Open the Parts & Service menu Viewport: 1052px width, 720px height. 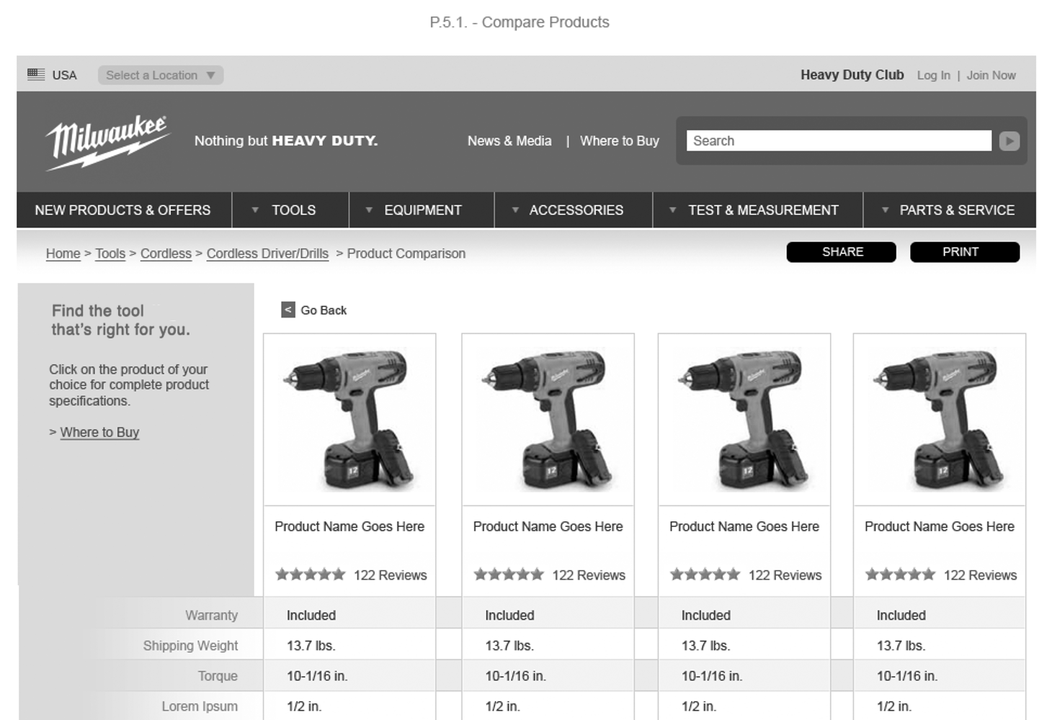pos(950,210)
